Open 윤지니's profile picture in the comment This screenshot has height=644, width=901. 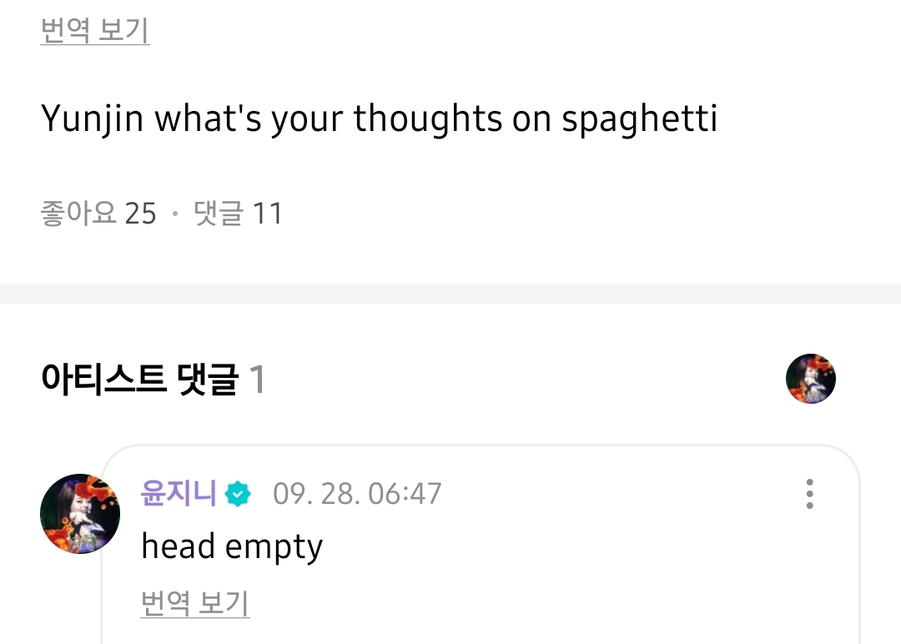[80, 514]
